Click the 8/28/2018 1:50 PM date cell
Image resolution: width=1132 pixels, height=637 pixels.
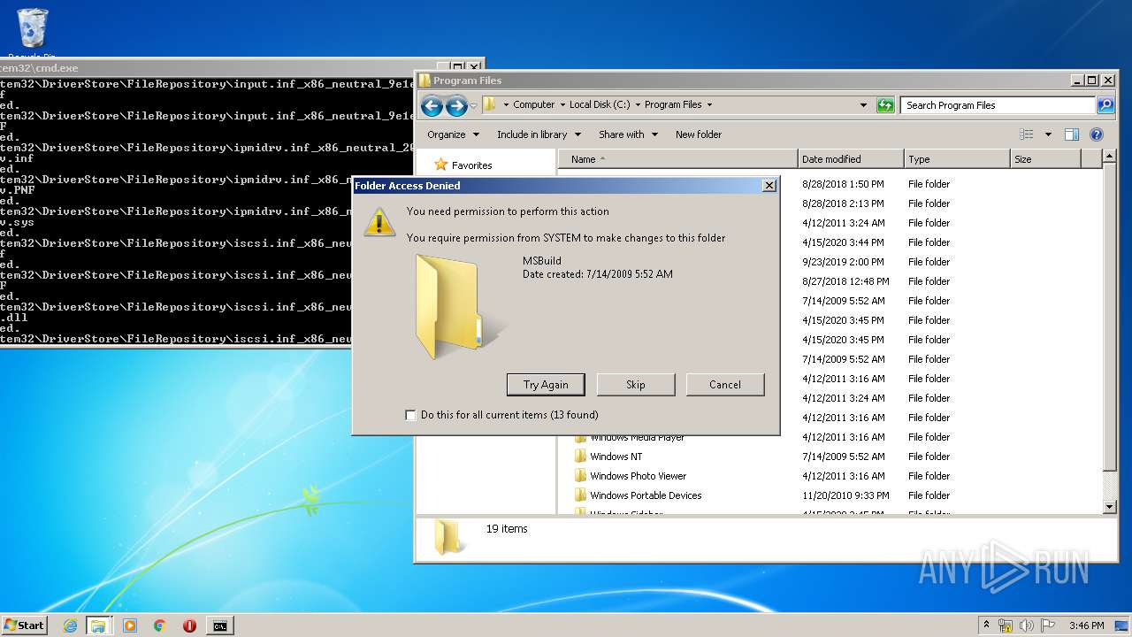(843, 184)
